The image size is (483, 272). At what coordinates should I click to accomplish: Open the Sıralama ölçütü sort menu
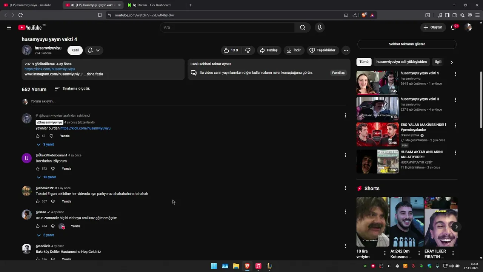click(72, 88)
